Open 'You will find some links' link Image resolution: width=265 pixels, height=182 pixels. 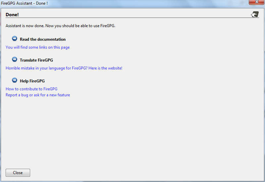(37, 47)
